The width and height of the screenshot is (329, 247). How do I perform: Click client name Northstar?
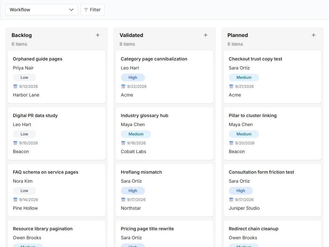pyautogui.click(x=131, y=208)
